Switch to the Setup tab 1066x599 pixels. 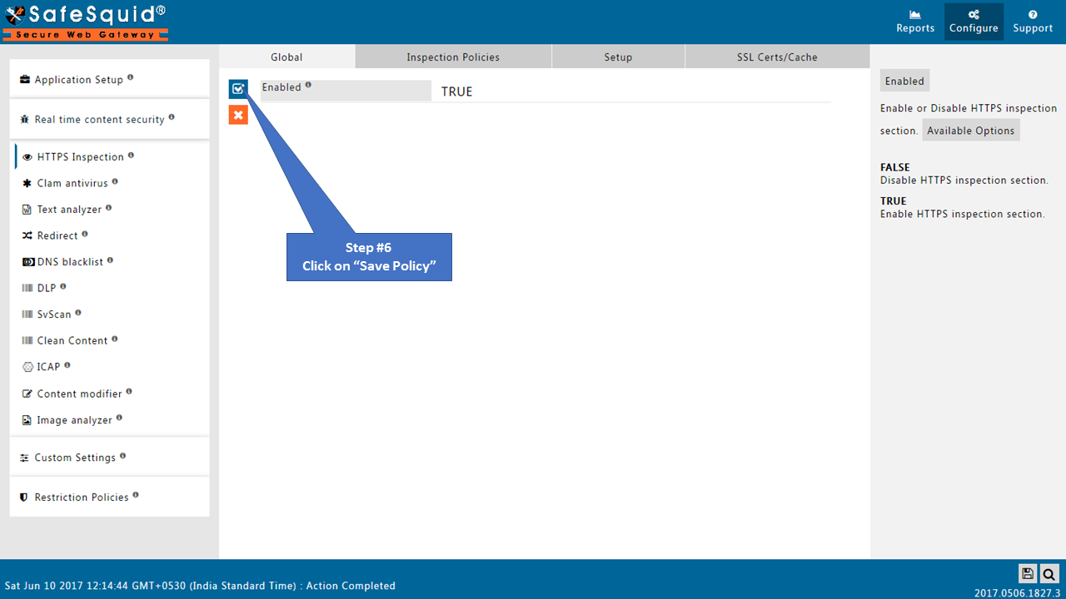coord(618,57)
